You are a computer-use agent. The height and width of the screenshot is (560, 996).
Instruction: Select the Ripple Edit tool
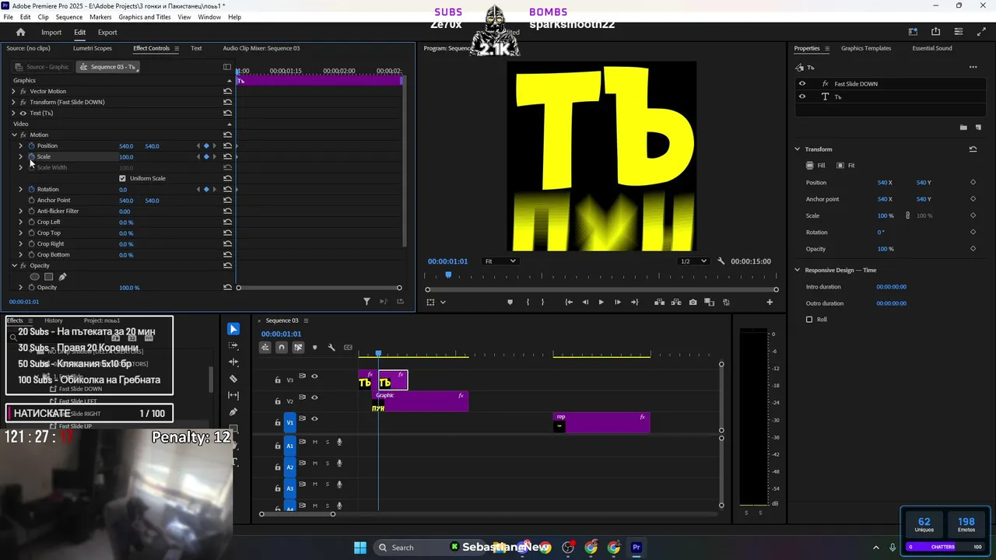coord(233,362)
